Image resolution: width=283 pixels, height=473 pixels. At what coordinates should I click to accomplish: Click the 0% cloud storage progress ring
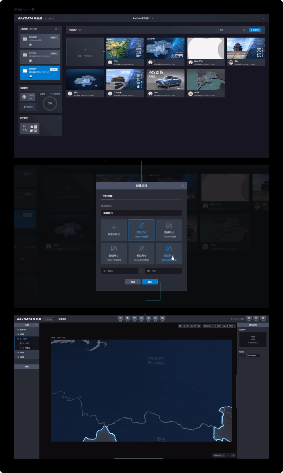coord(50,103)
